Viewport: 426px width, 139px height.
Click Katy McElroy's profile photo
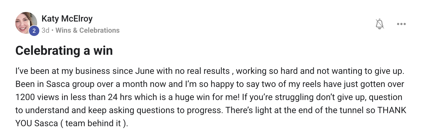[x=26, y=22]
